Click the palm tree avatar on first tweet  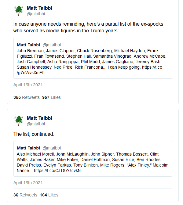(19, 11)
